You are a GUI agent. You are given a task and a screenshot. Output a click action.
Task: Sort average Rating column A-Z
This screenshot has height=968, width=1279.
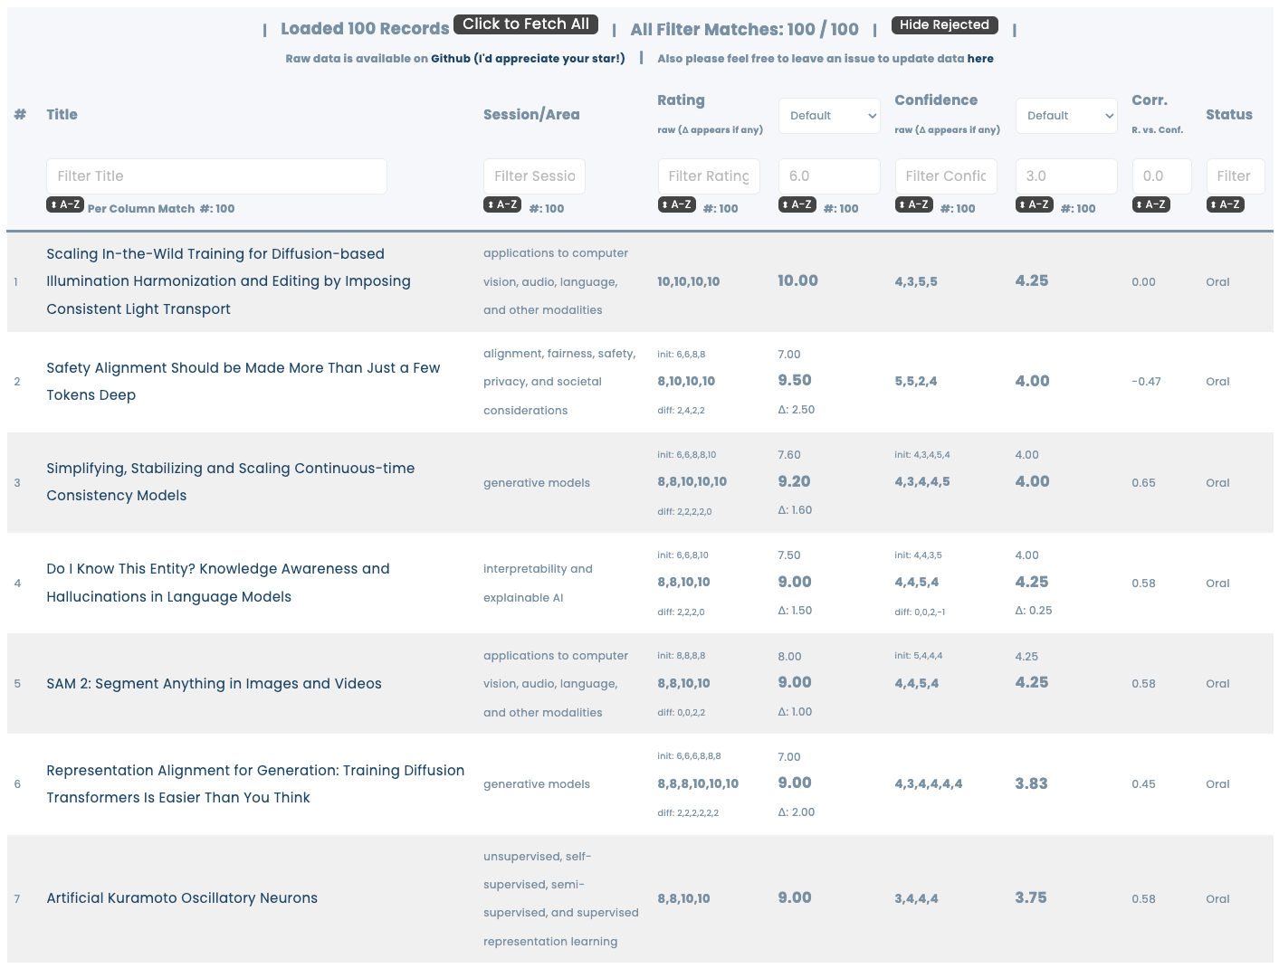pyautogui.click(x=797, y=205)
